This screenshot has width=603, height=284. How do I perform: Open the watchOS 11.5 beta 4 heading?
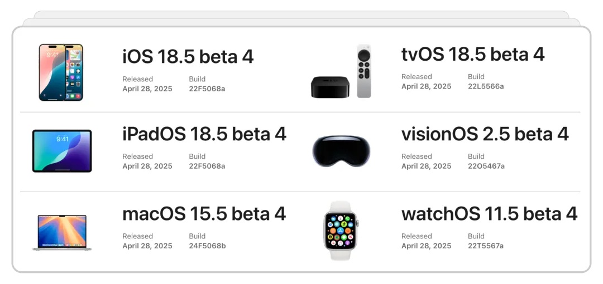click(490, 213)
